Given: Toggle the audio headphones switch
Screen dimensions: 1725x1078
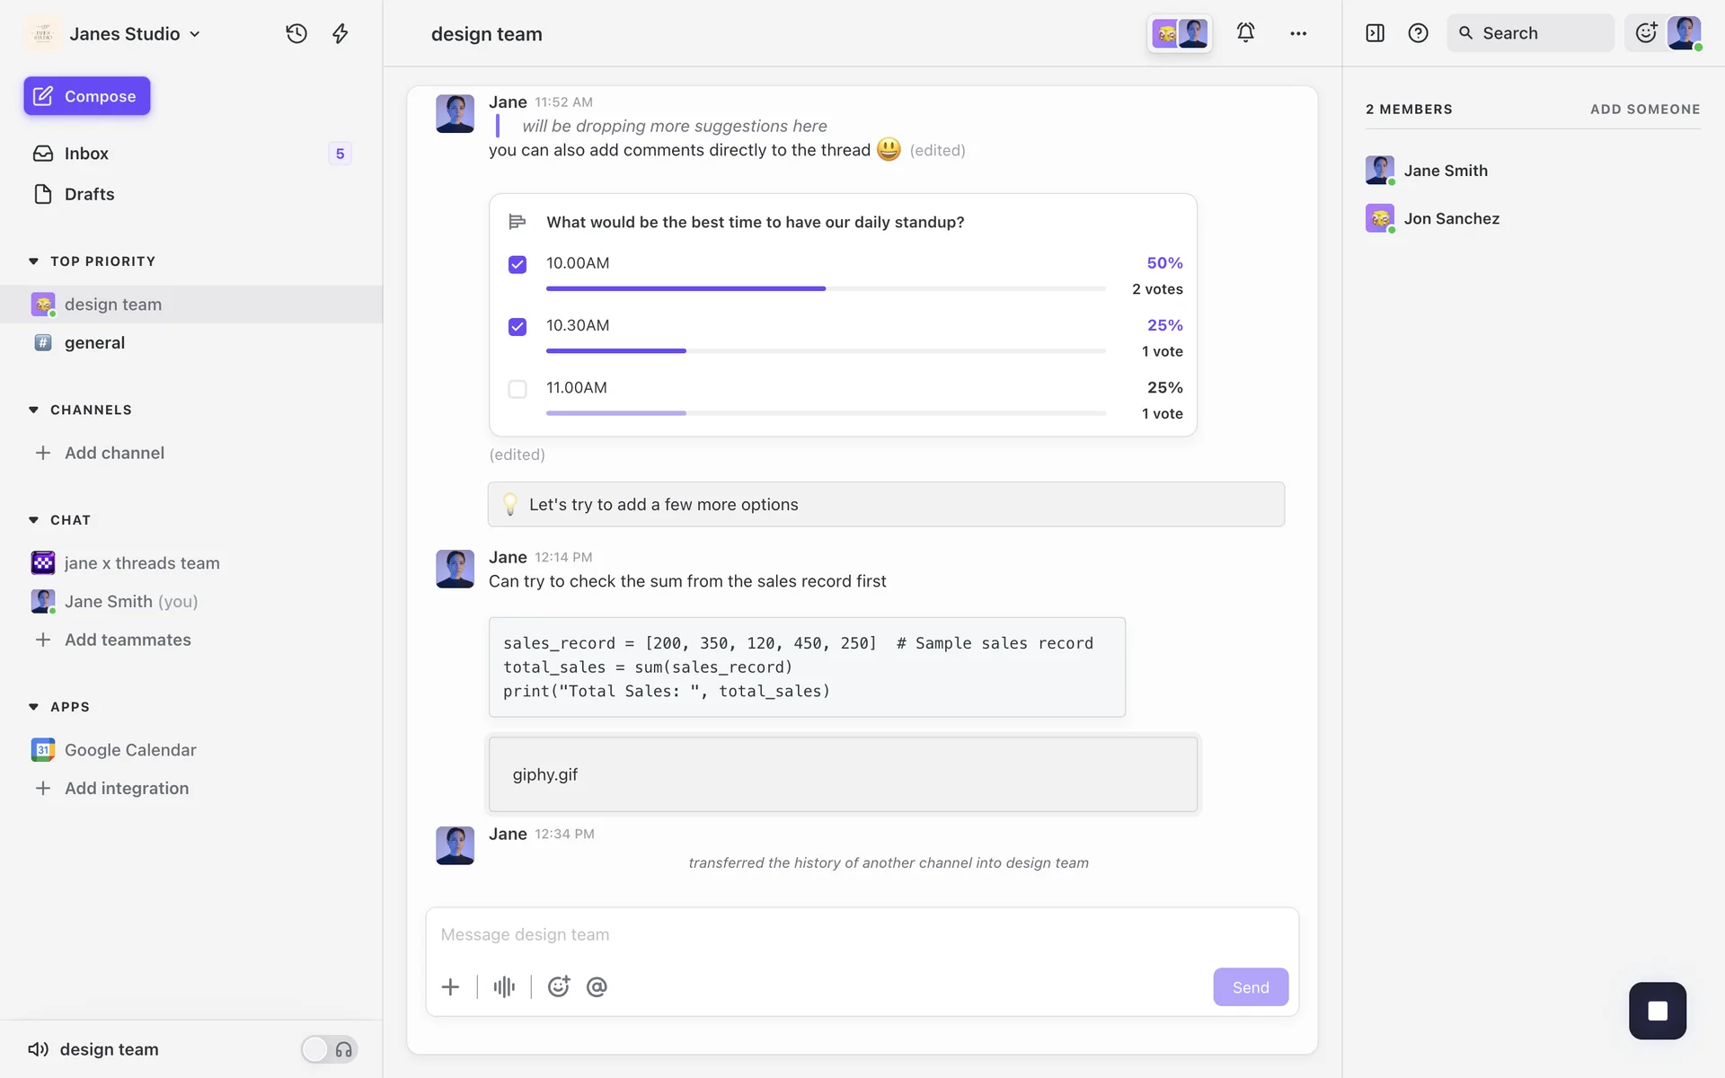Looking at the screenshot, I should [329, 1049].
